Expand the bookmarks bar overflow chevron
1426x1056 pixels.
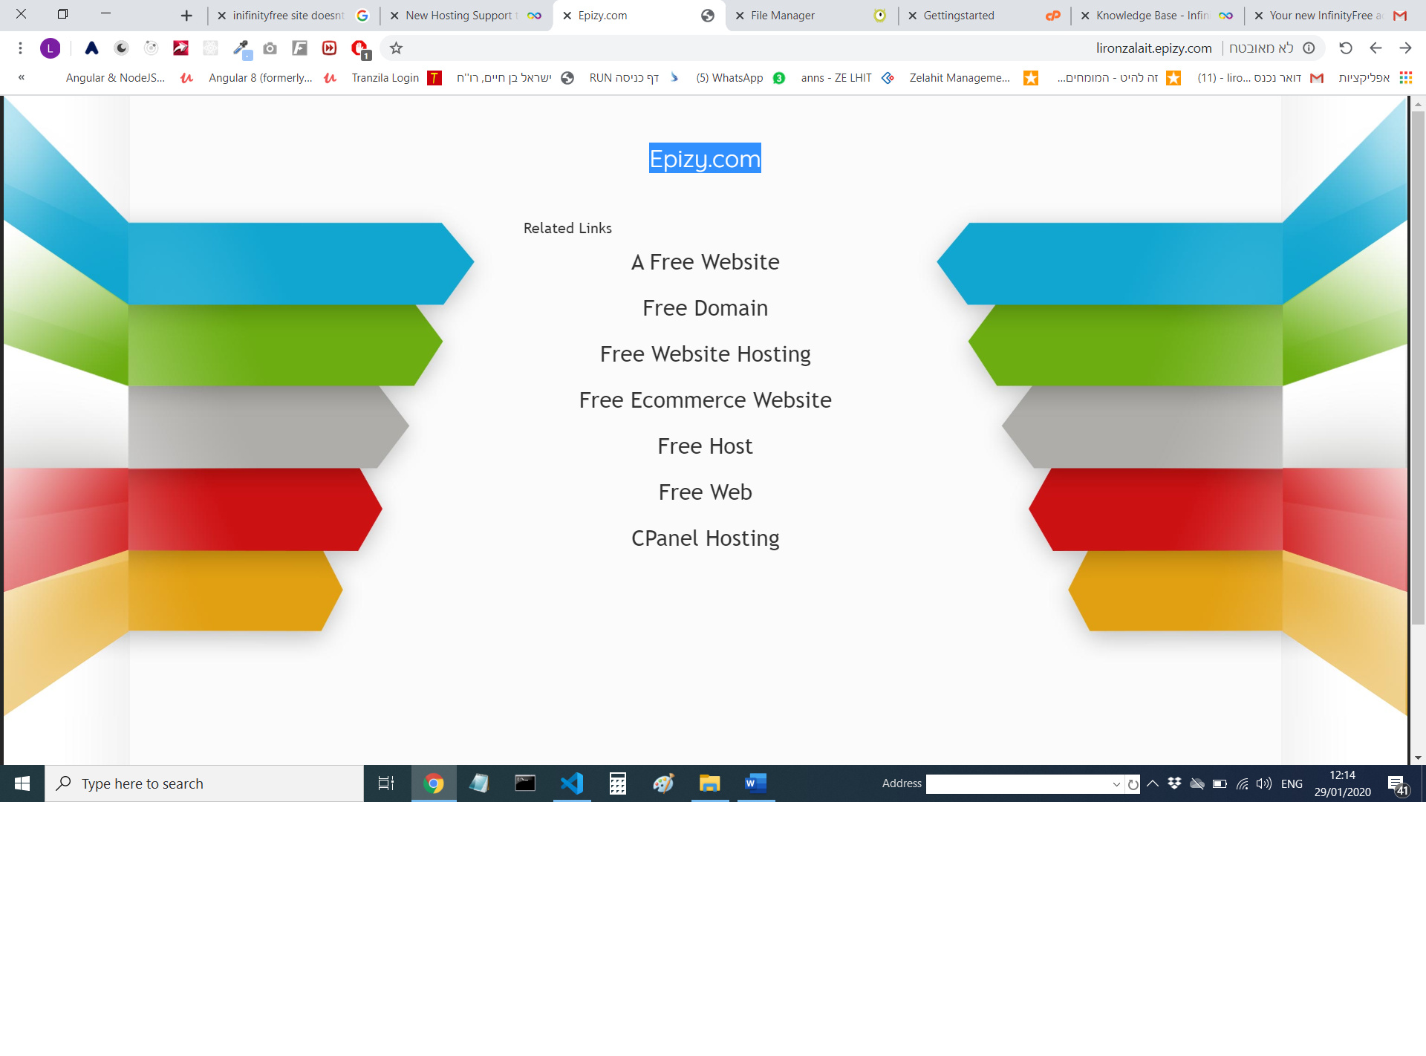[22, 77]
